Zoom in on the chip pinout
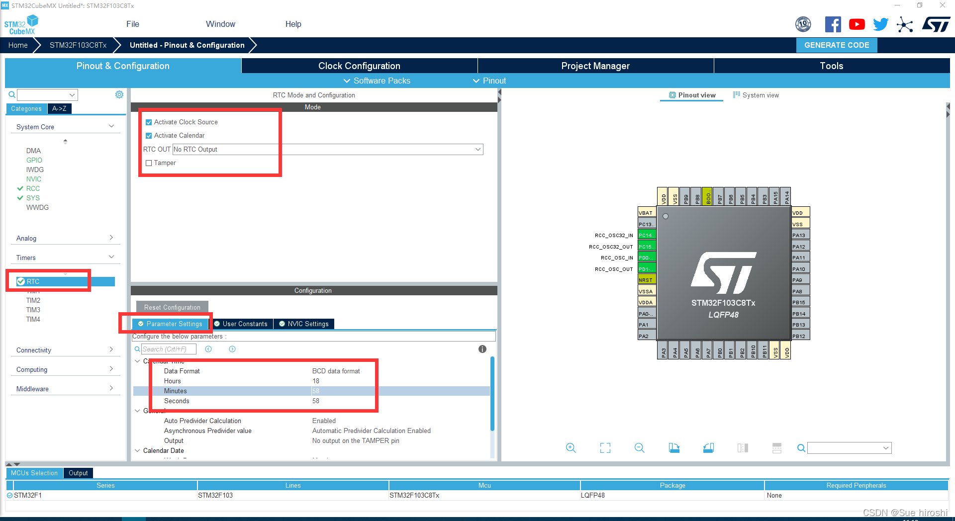 click(571, 448)
